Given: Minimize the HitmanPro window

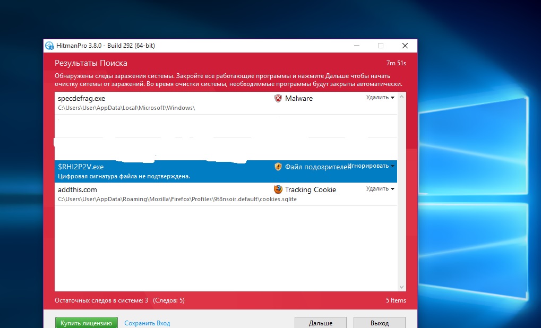Looking at the screenshot, I should (x=357, y=46).
